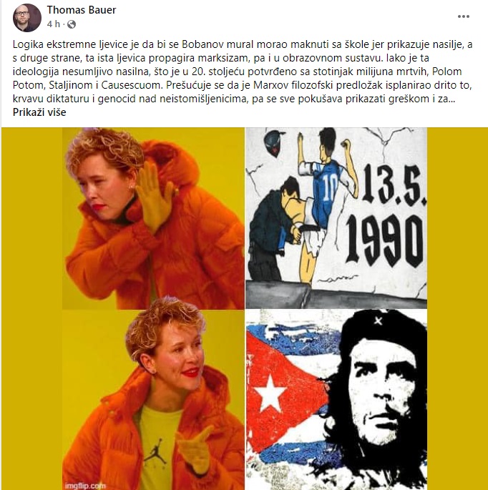Expand the post with Prikaži više
The image size is (488, 490).
pyautogui.click(x=39, y=112)
